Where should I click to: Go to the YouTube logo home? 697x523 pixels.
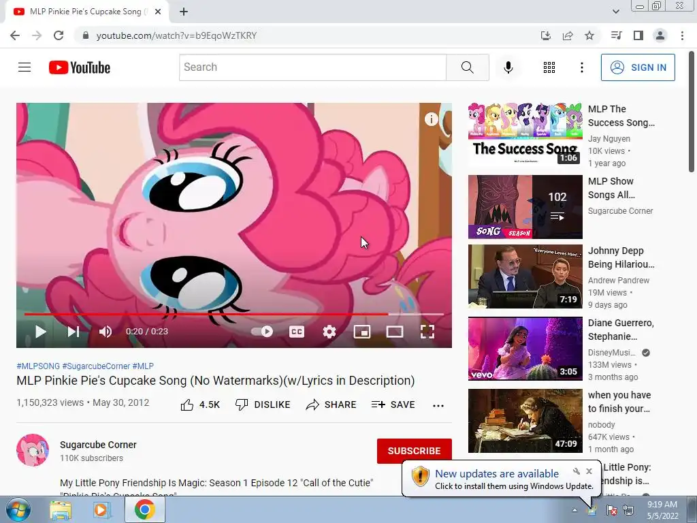pos(80,67)
